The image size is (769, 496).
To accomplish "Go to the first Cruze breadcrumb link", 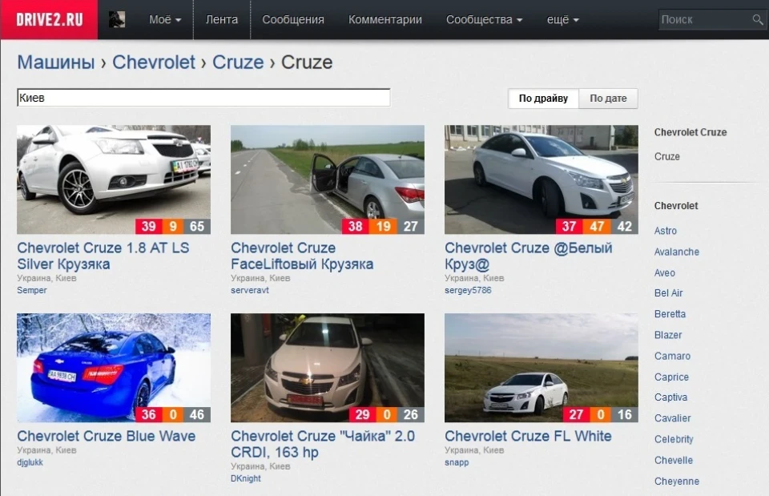I will (x=238, y=63).
